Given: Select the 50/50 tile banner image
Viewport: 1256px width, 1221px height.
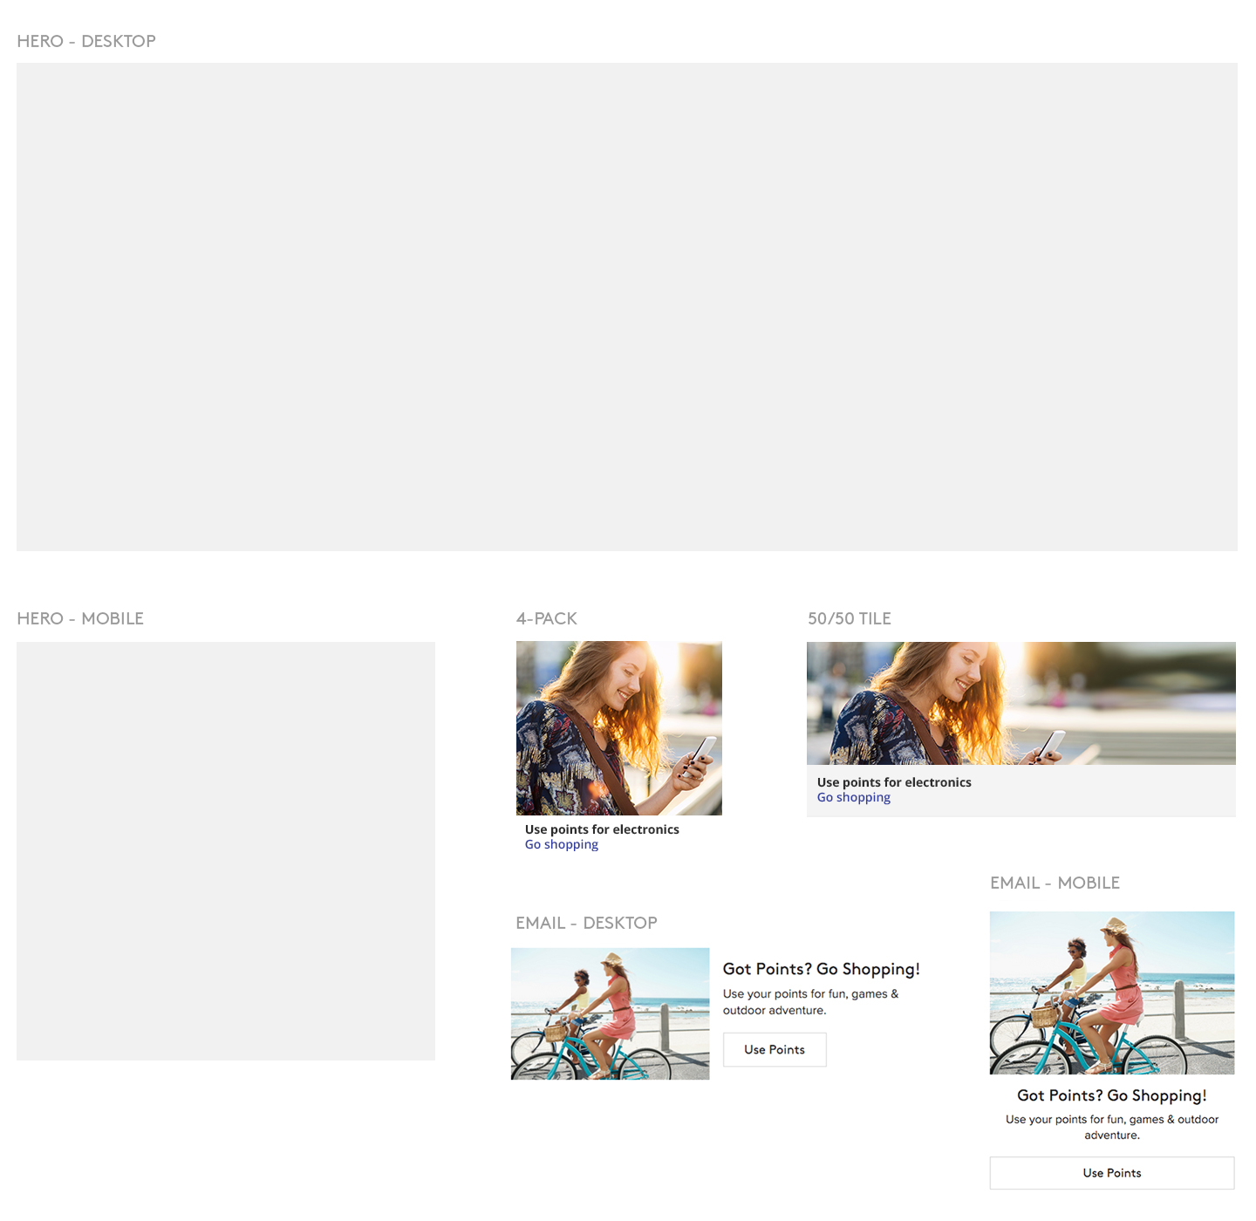Looking at the screenshot, I should (1020, 703).
